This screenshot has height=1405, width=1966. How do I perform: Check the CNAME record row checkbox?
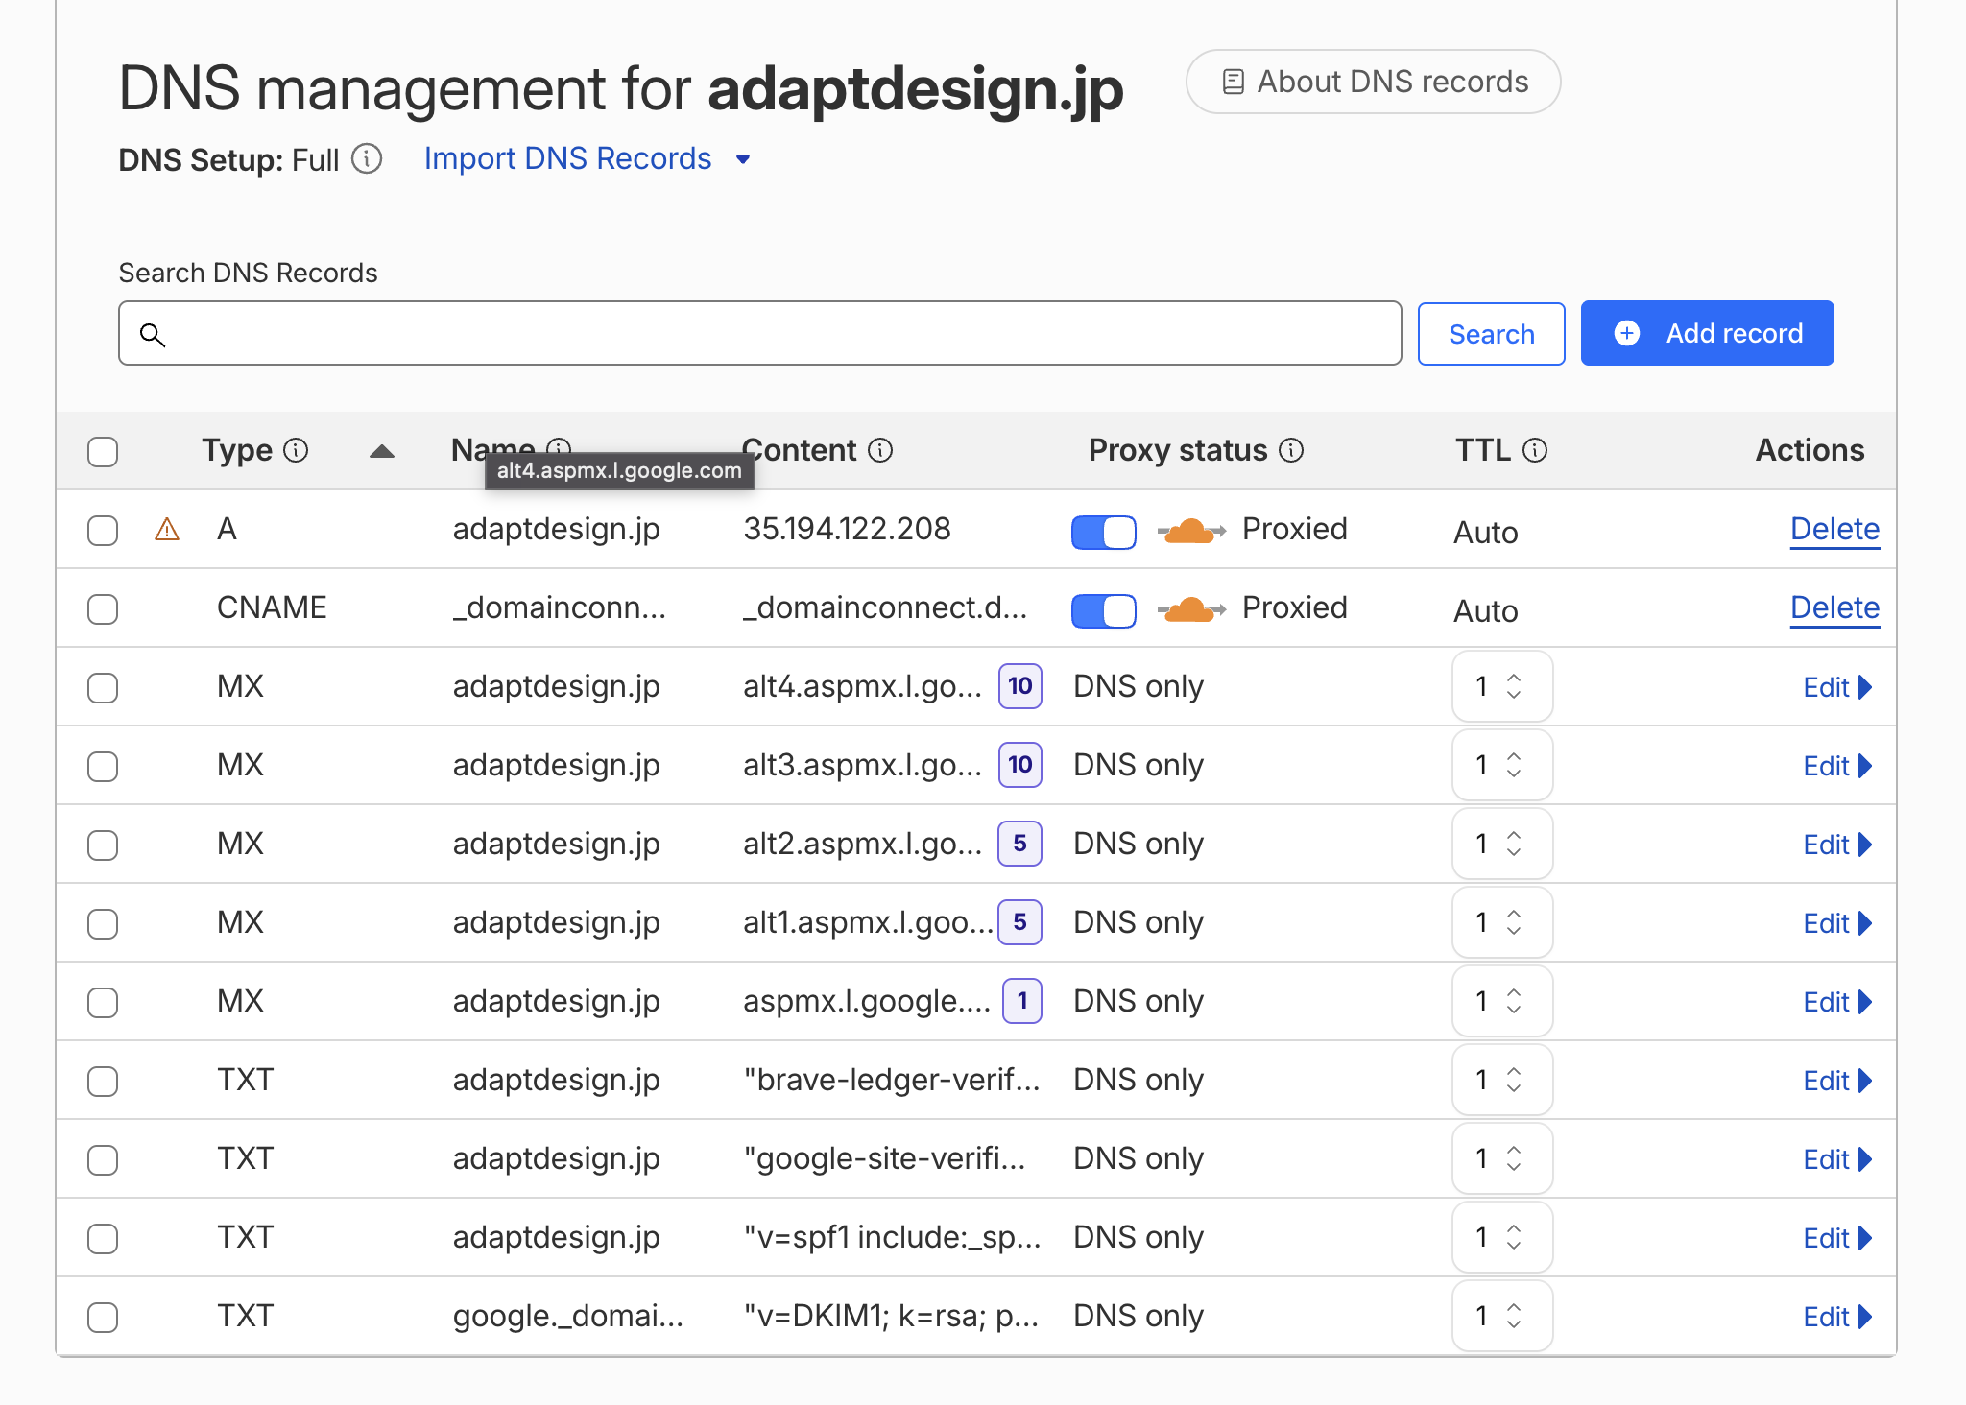pos(103,609)
